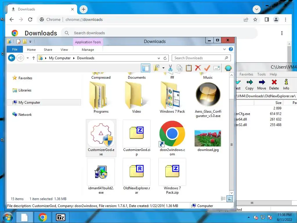This screenshot has width=297, height=223.
Task: Select the door2windows.com shortcut
Action: (x=172, y=138)
